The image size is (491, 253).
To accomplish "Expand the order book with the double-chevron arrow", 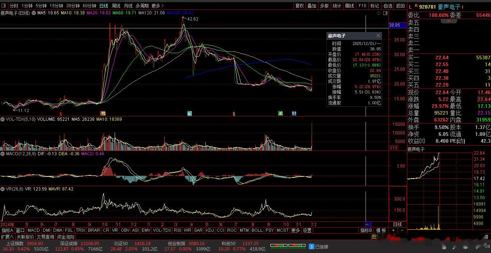I will pyautogui.click(x=449, y=21).
